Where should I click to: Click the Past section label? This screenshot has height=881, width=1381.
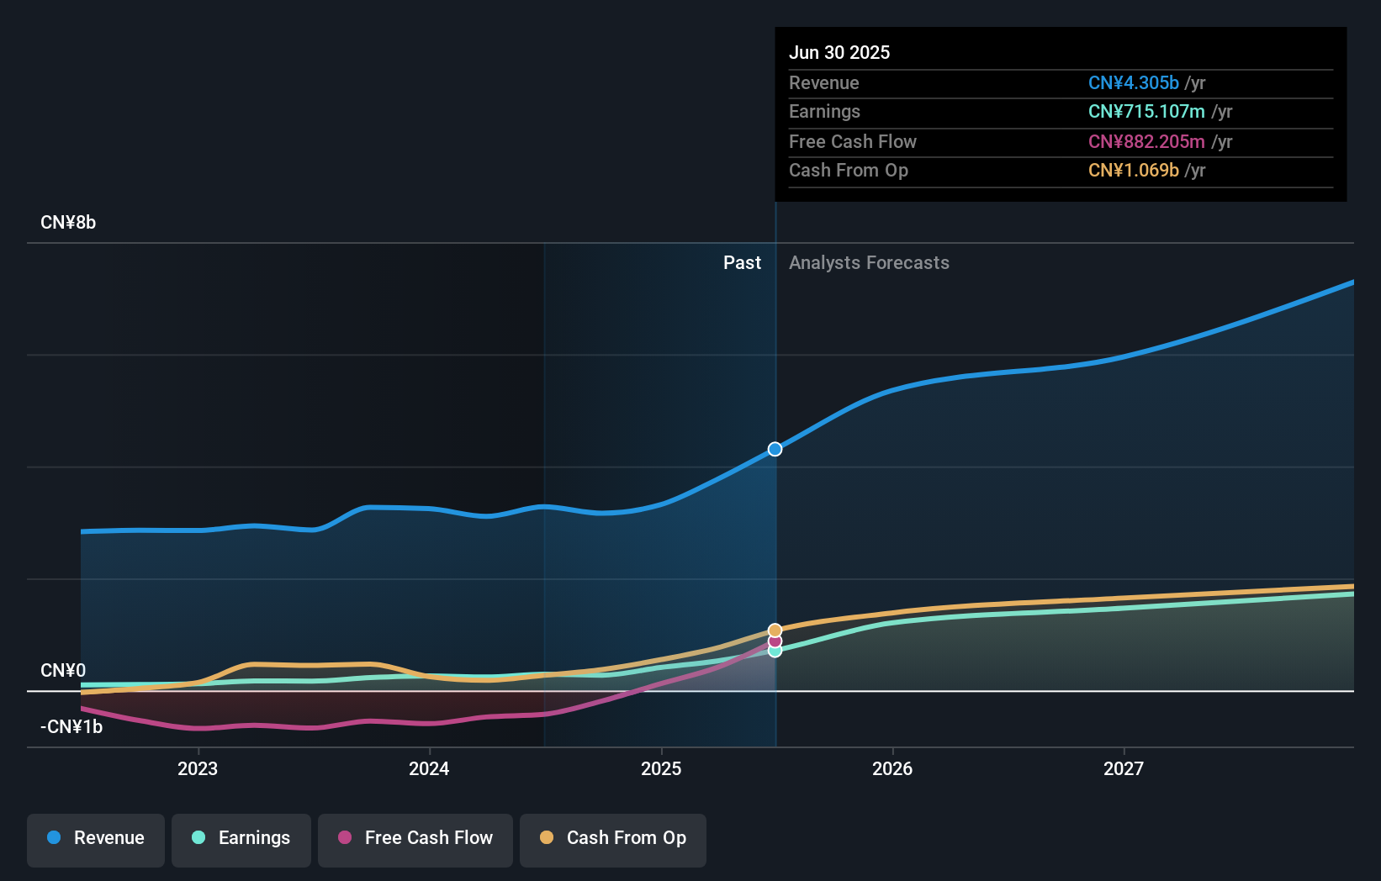pyautogui.click(x=742, y=263)
